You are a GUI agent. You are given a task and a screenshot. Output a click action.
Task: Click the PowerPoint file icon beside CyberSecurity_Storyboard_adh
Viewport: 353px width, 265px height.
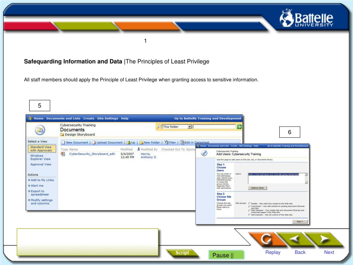[x=63, y=154]
